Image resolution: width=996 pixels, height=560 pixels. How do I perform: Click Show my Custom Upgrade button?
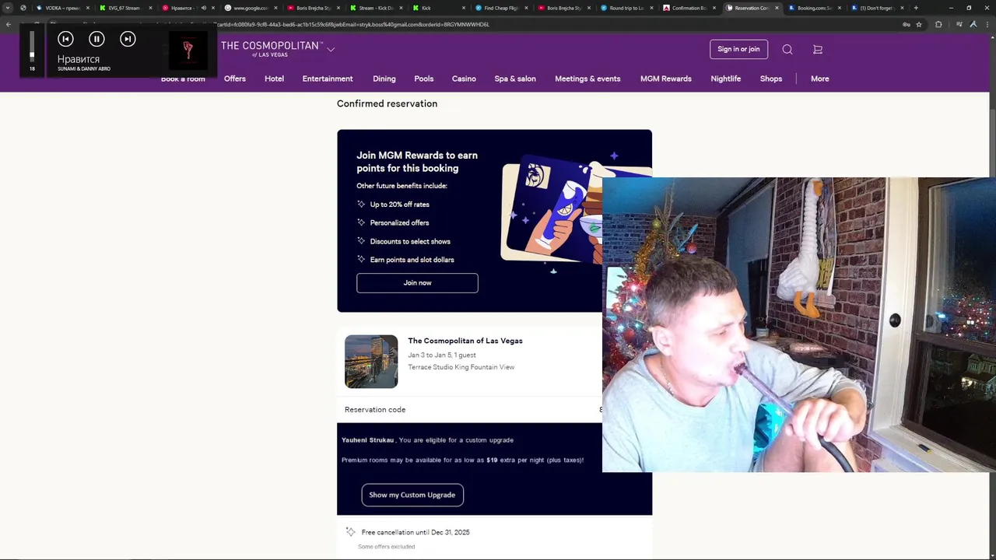412,495
